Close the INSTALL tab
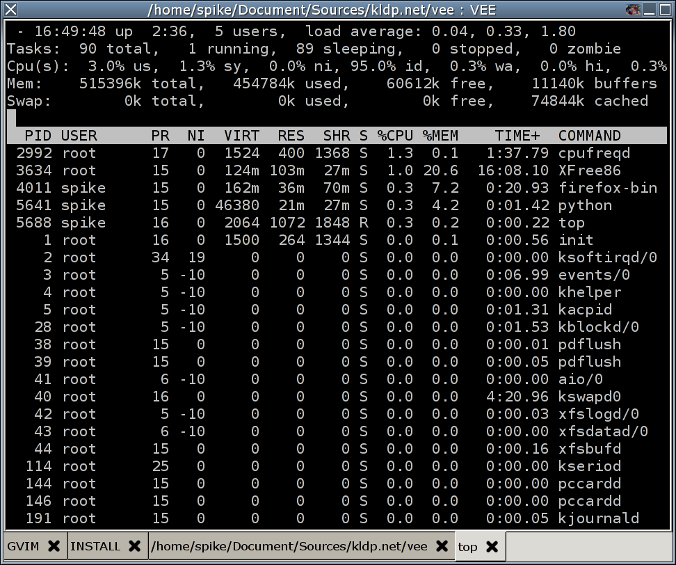This screenshot has width=676, height=565. pos(135,547)
